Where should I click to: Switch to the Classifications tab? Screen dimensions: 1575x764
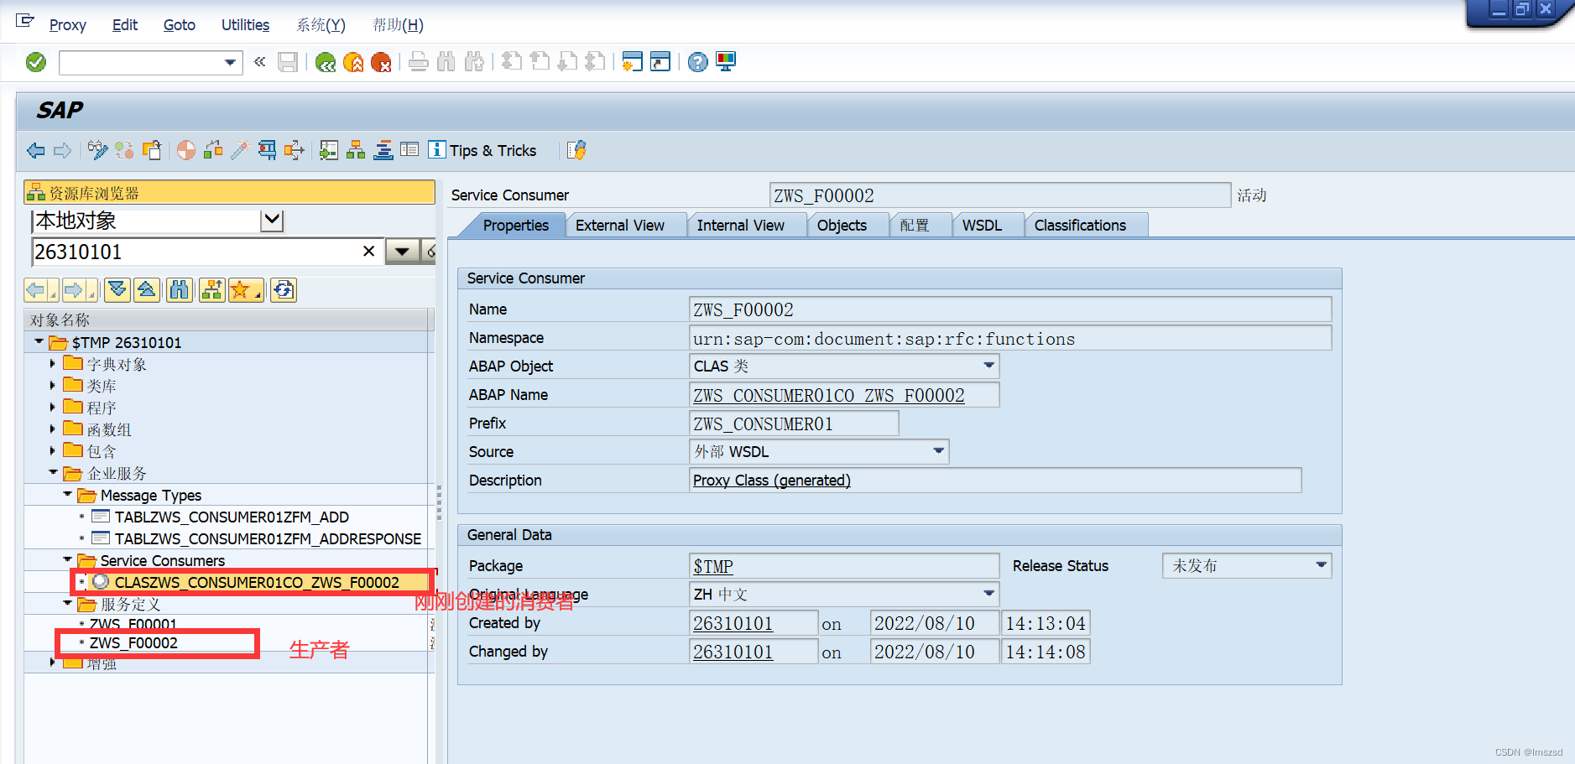[1080, 226]
